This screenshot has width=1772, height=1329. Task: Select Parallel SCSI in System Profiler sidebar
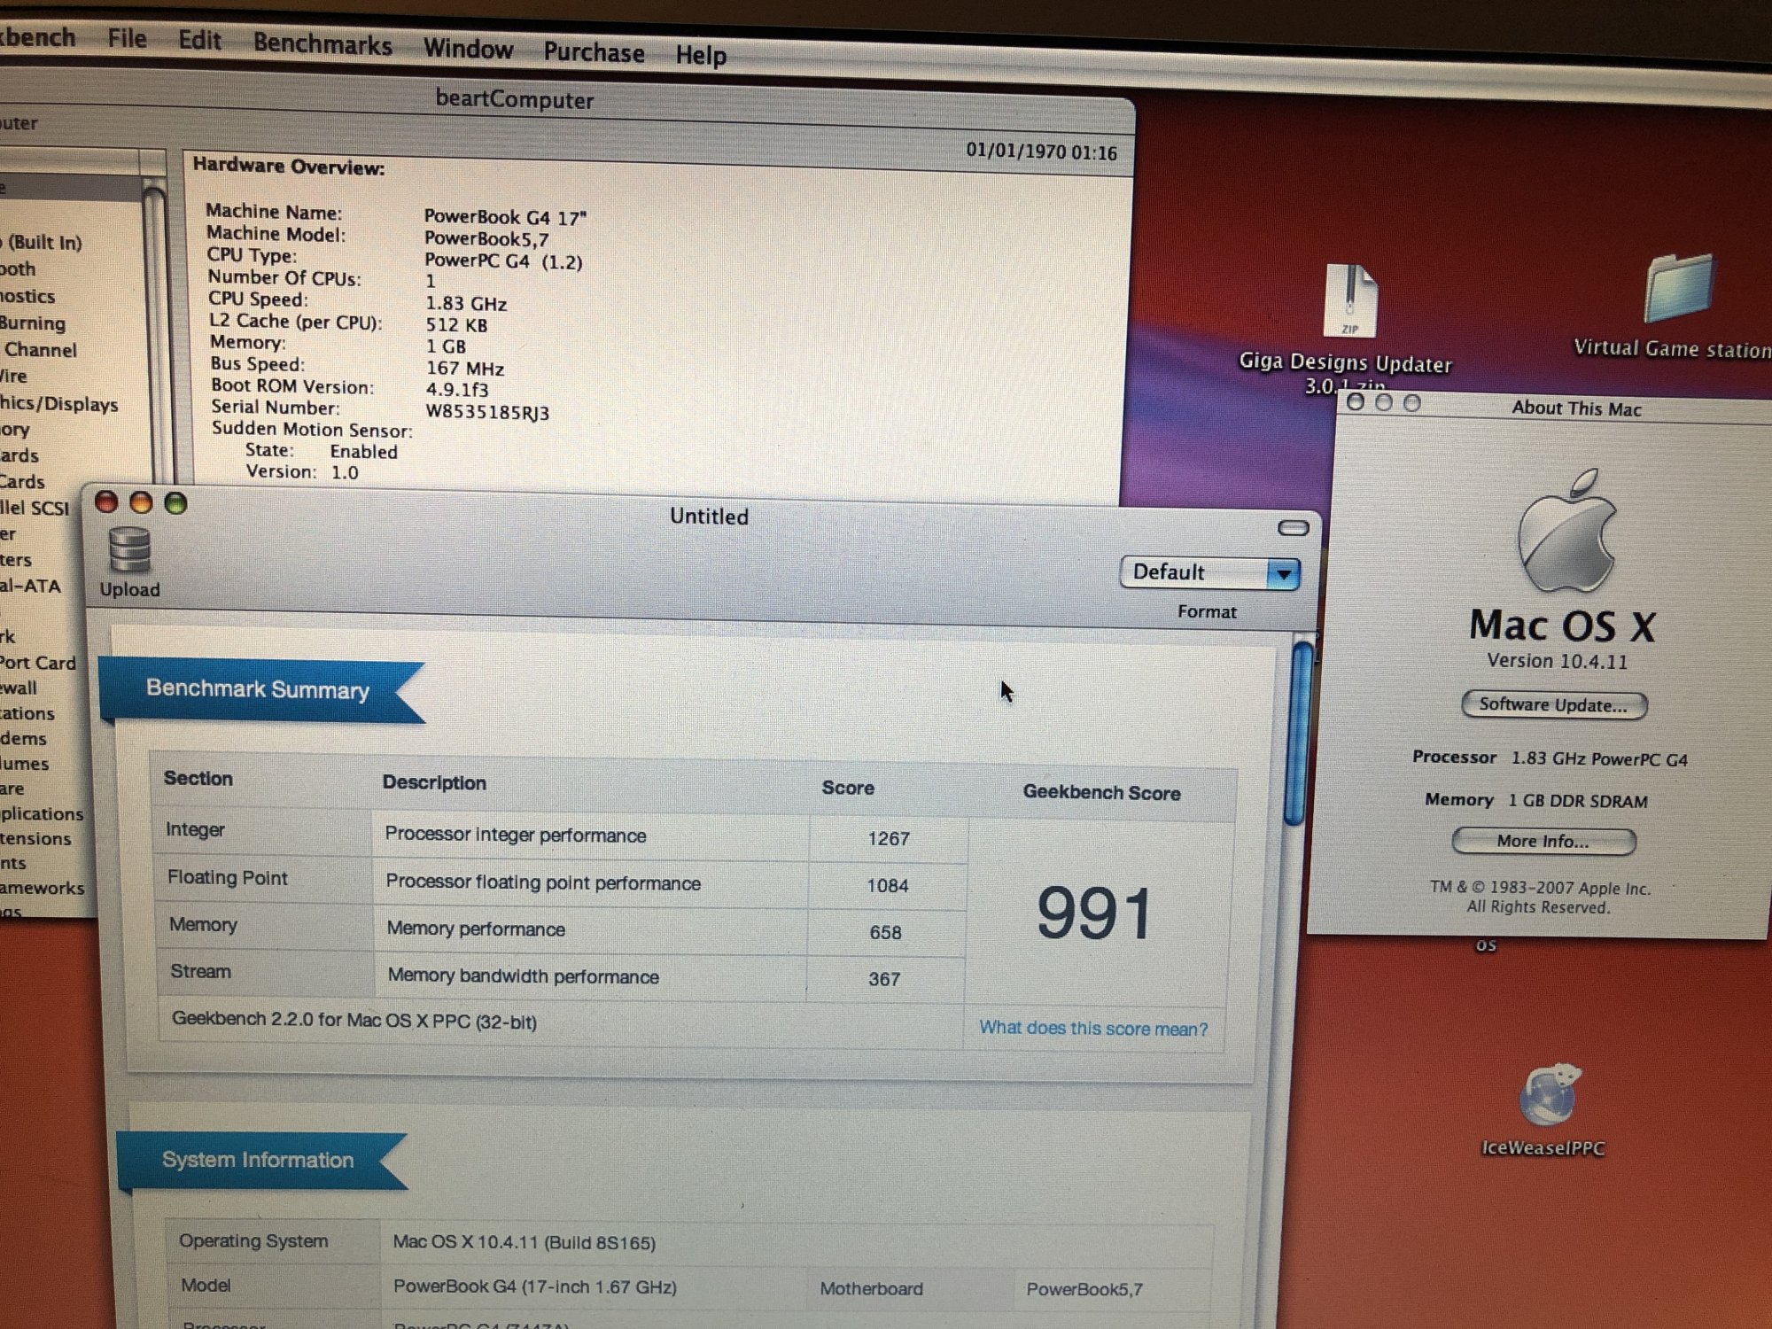pos(35,508)
